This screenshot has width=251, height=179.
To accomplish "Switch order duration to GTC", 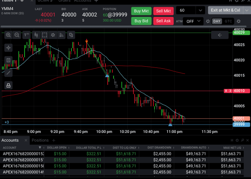I will coord(228,21).
